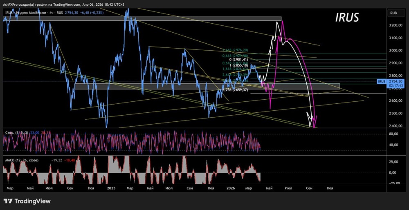
Task: Select the MACD (12, 26, close) indicator label
Action: pos(22,161)
